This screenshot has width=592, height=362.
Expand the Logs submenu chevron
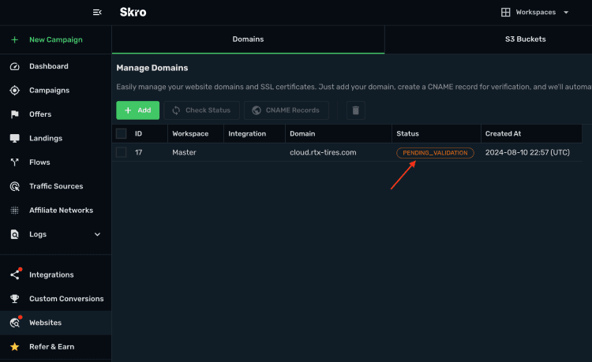[97, 234]
